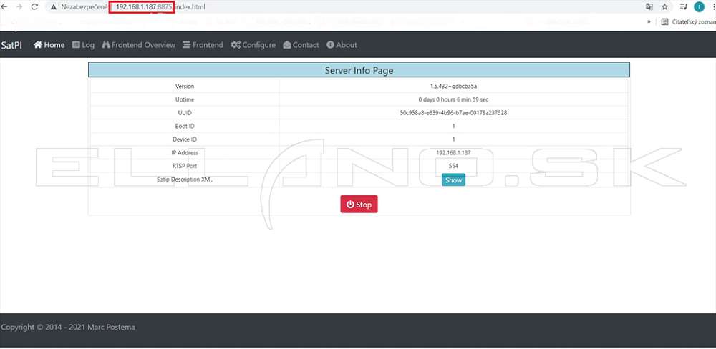Open the media control icon in the browser toolbar
Screen dimensions: 716x349
[684, 7]
